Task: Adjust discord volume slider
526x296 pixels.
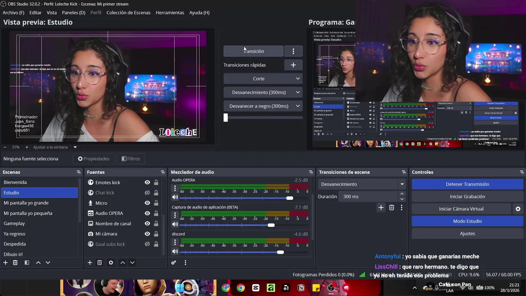Action: tap(280, 252)
